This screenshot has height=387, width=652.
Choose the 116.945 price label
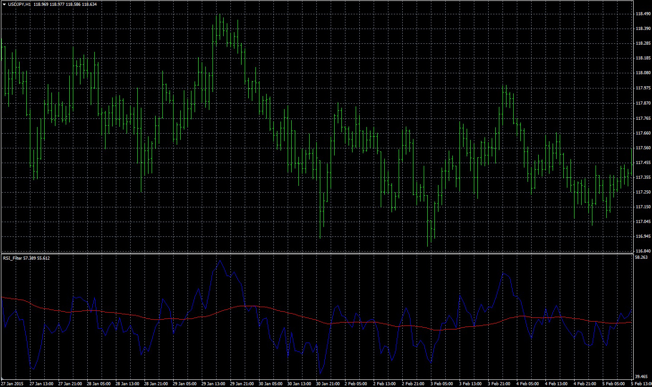[643, 236]
